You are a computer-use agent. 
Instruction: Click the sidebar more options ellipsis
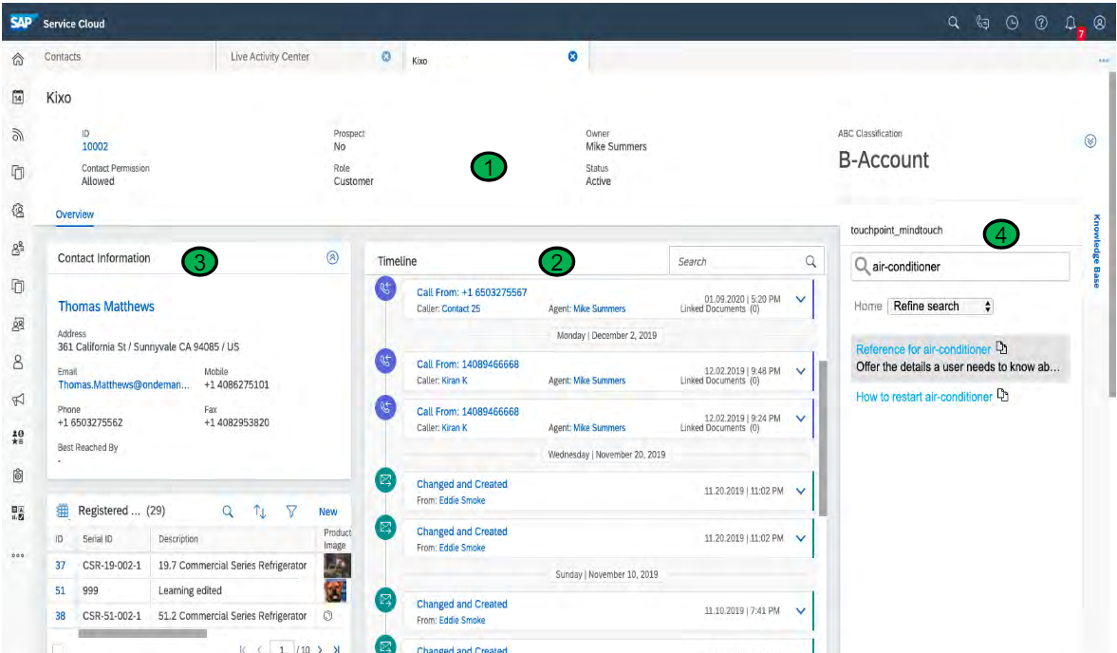(18, 555)
